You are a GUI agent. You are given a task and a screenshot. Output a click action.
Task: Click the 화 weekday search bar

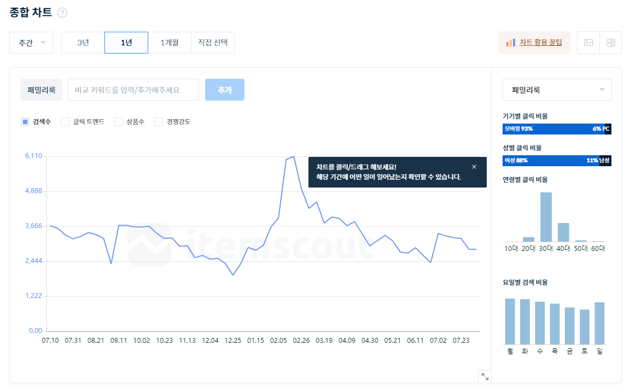[525, 322]
